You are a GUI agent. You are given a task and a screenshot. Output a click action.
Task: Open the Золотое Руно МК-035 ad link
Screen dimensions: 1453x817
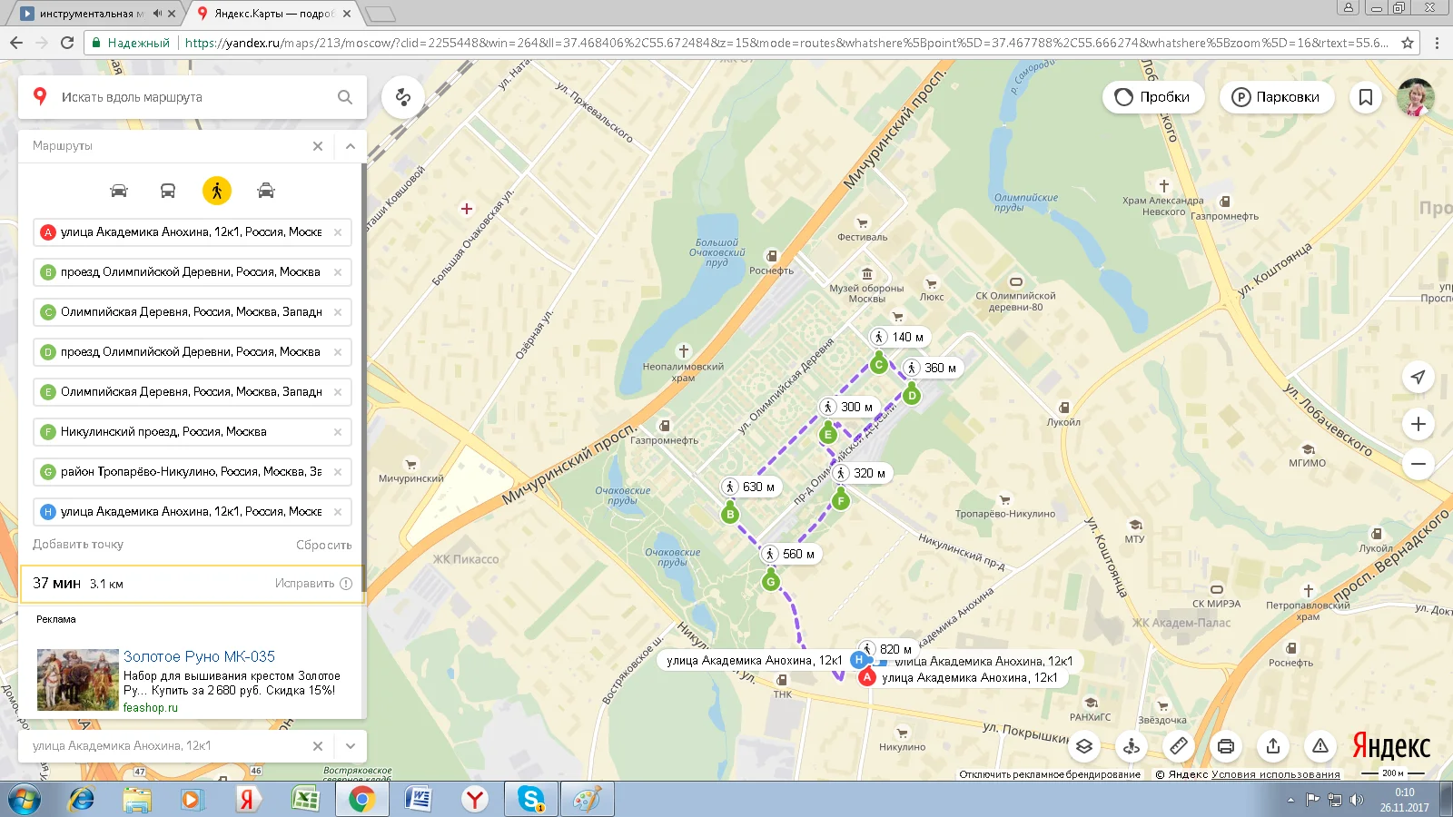click(199, 656)
